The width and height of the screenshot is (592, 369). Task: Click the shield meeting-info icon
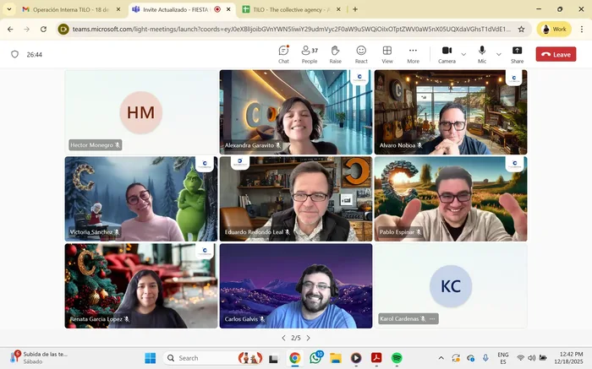click(14, 54)
